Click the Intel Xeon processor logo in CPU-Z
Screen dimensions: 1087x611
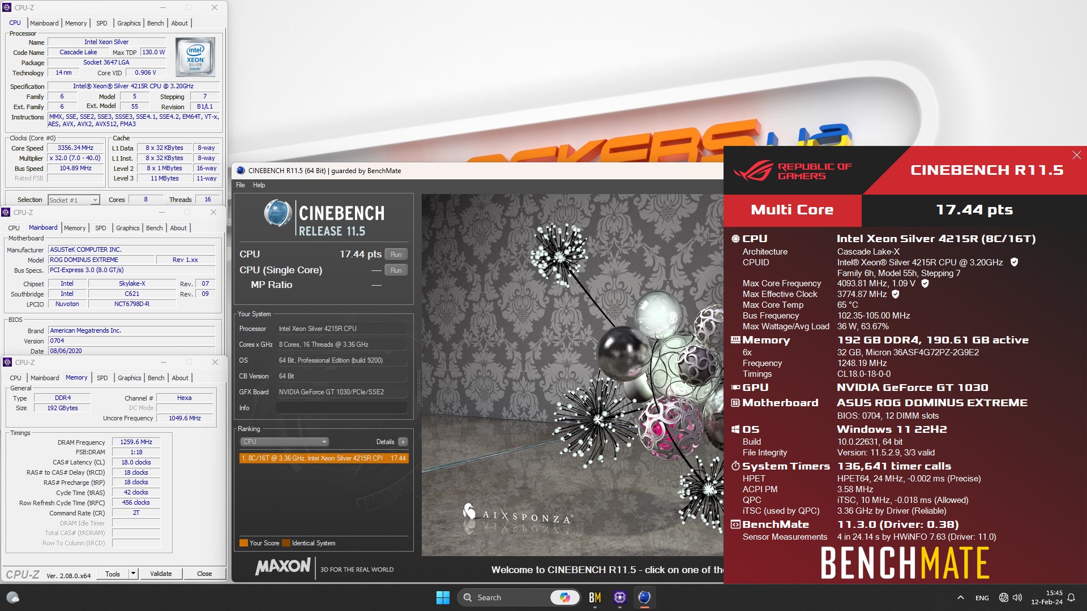tap(195, 57)
